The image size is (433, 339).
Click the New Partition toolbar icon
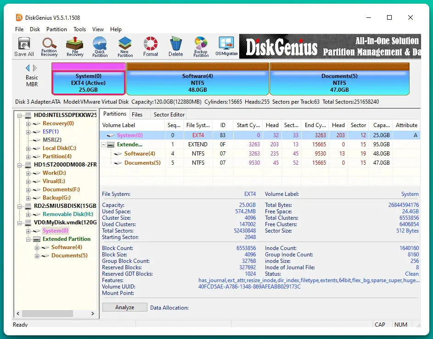click(x=125, y=46)
